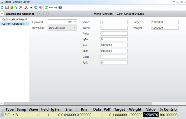Image resolution: width=186 pixels, height=119 pixels.
Task: Click the Merit Function value 0.0414243915045263
Action: tap(130, 14)
